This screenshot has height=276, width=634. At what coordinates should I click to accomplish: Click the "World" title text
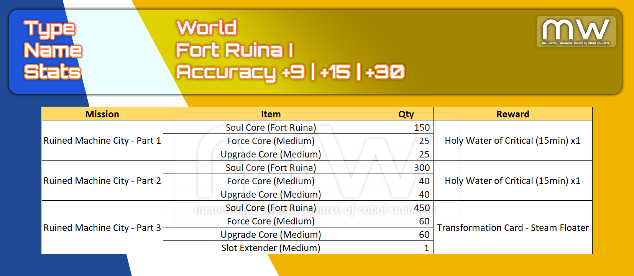click(207, 28)
